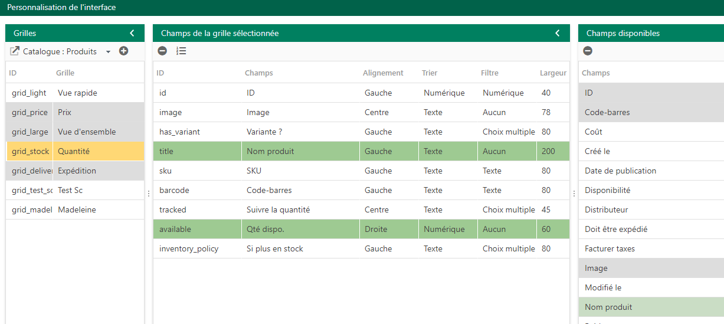724x324 pixels.
Task: Select Nom produit in available fields
Action: [651, 307]
